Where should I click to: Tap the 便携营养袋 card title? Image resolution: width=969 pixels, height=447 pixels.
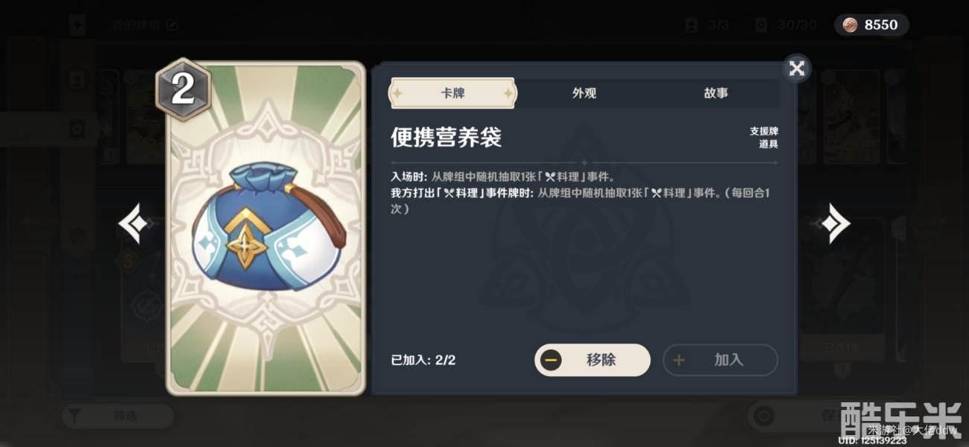(x=446, y=137)
